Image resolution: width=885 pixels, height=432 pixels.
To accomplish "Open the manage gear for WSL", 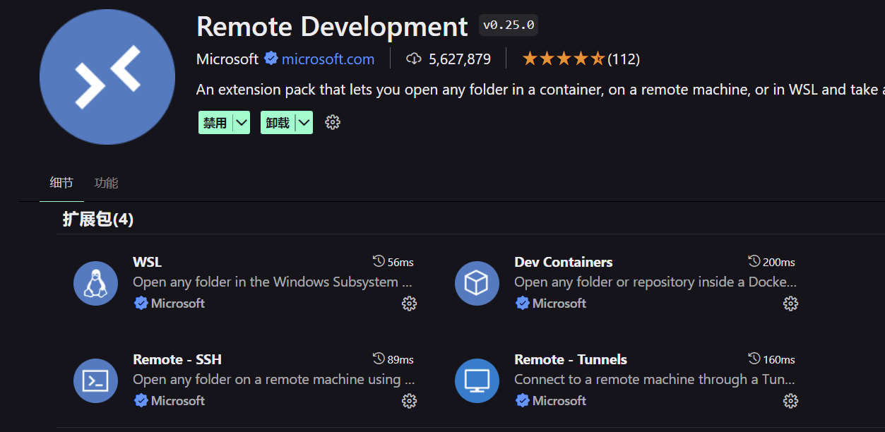I will coord(409,304).
